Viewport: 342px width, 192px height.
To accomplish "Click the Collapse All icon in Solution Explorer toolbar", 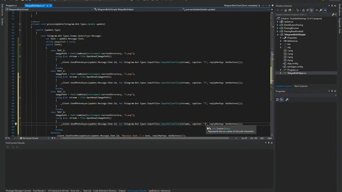I will point(307,10).
